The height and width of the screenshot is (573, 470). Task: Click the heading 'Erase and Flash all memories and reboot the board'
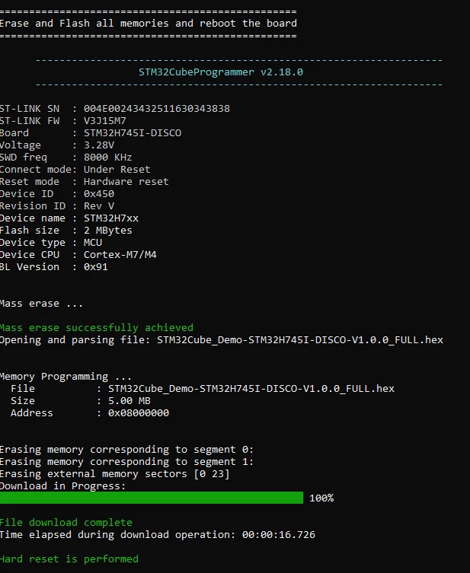coord(148,24)
